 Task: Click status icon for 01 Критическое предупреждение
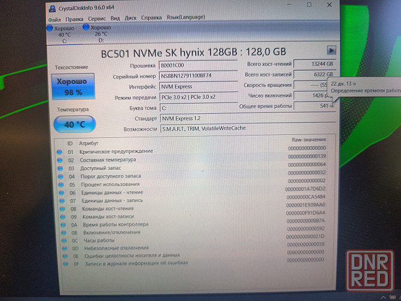(x=60, y=152)
